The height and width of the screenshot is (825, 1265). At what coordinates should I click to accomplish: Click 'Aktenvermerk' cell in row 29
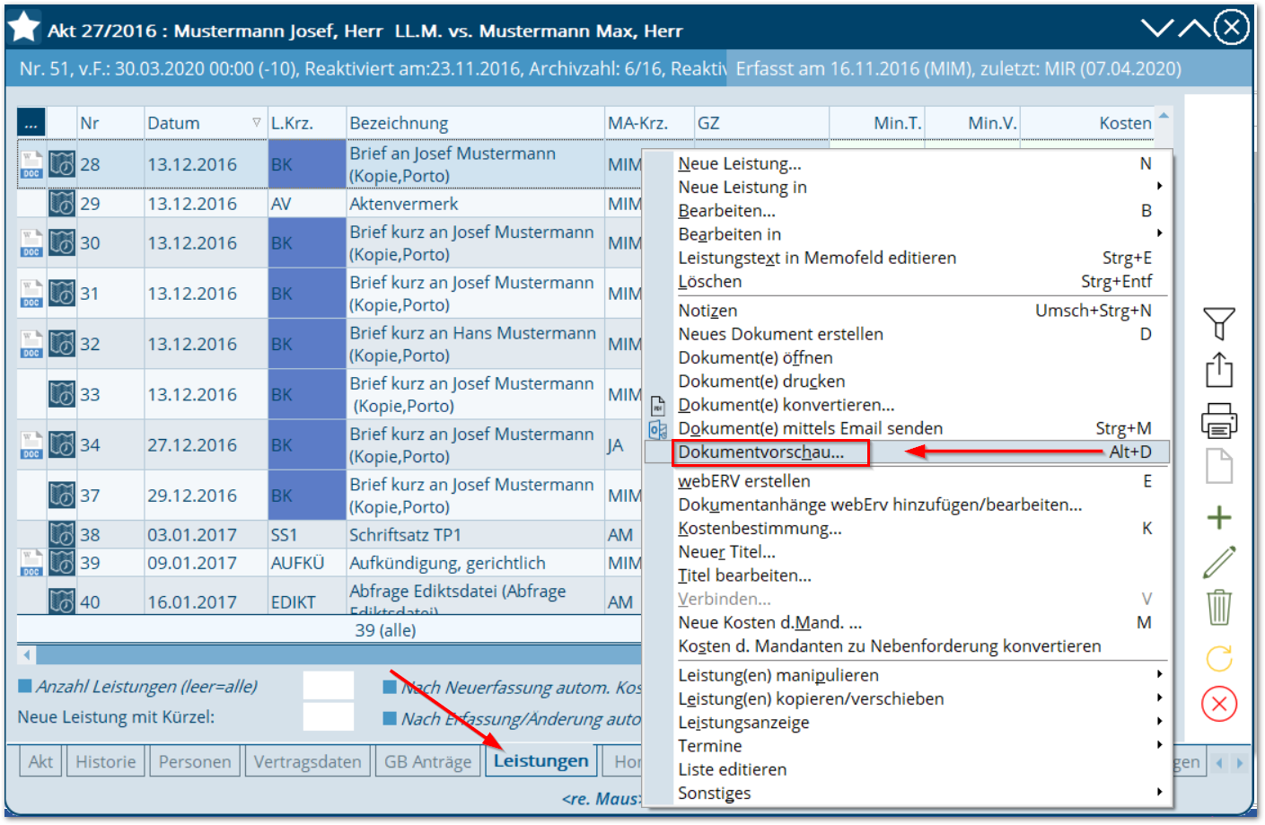tap(475, 203)
